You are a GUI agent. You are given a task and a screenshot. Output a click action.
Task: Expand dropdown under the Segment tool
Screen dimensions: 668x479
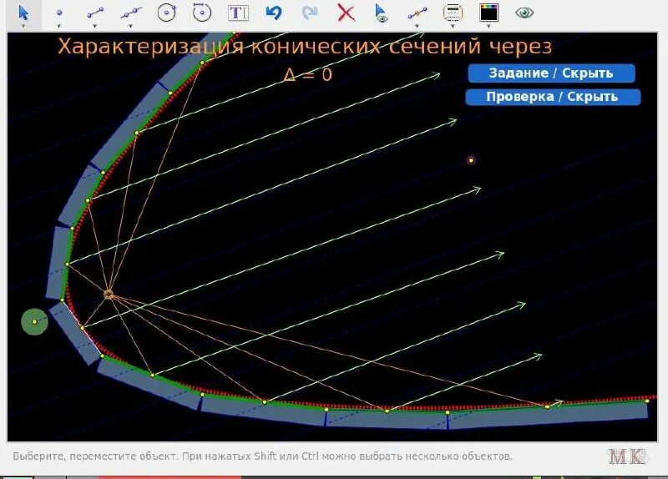(x=95, y=27)
